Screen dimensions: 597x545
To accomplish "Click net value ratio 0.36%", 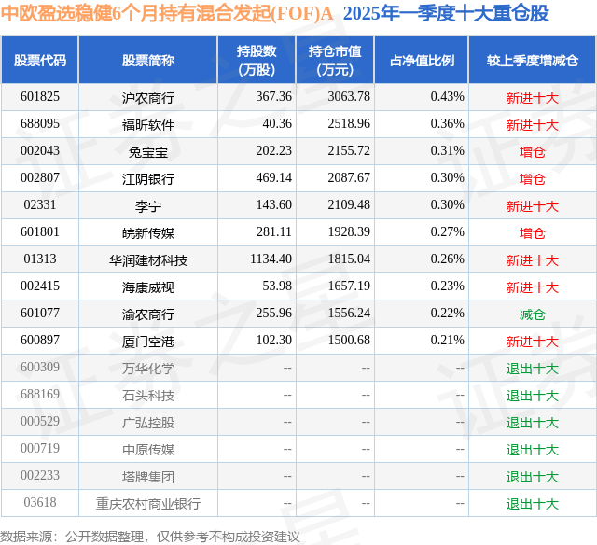I will click(447, 124).
